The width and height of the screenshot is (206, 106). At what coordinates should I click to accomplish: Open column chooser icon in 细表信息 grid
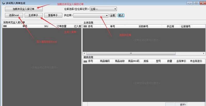click(85, 61)
